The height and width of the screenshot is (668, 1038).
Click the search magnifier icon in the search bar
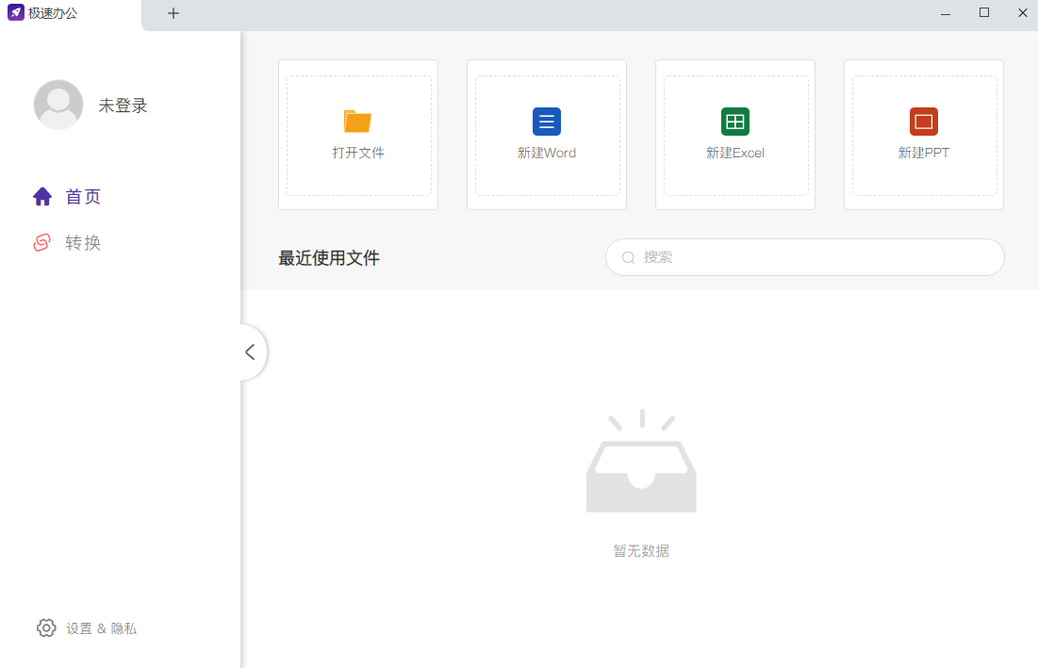tap(628, 257)
